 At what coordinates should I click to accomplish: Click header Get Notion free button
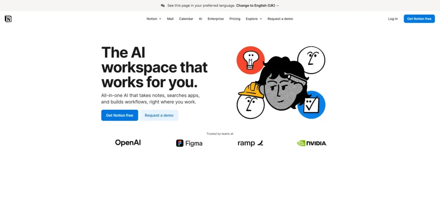coord(419,19)
